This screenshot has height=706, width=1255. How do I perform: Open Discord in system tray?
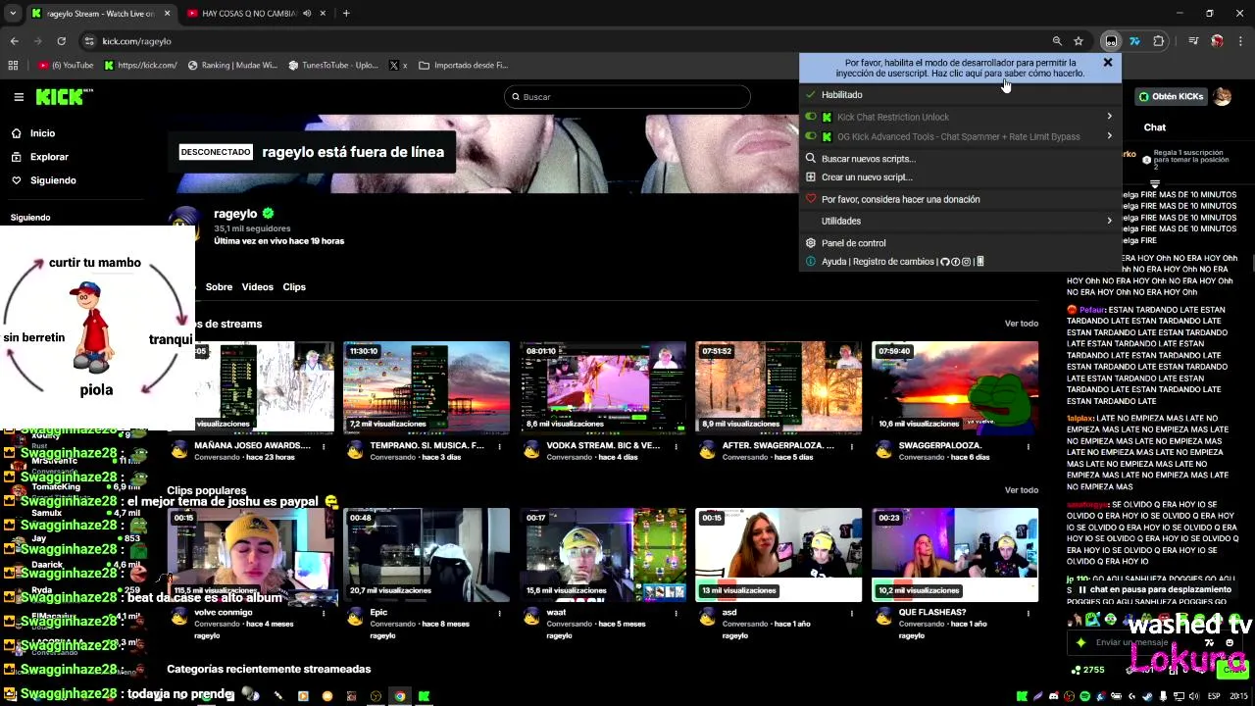point(1054,696)
